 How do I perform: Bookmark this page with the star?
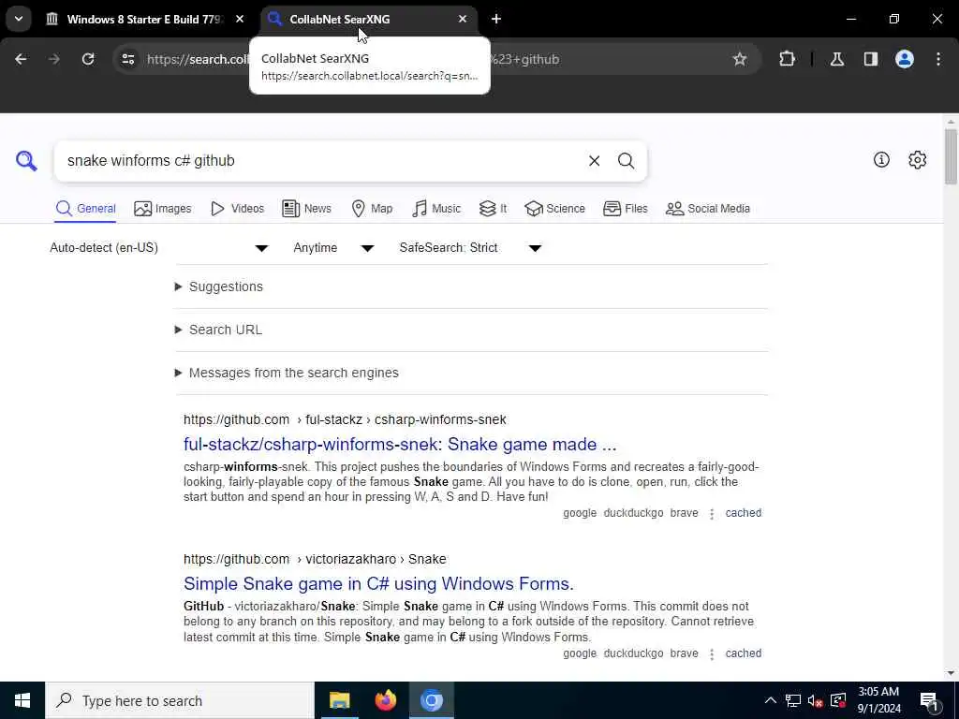[x=740, y=59]
